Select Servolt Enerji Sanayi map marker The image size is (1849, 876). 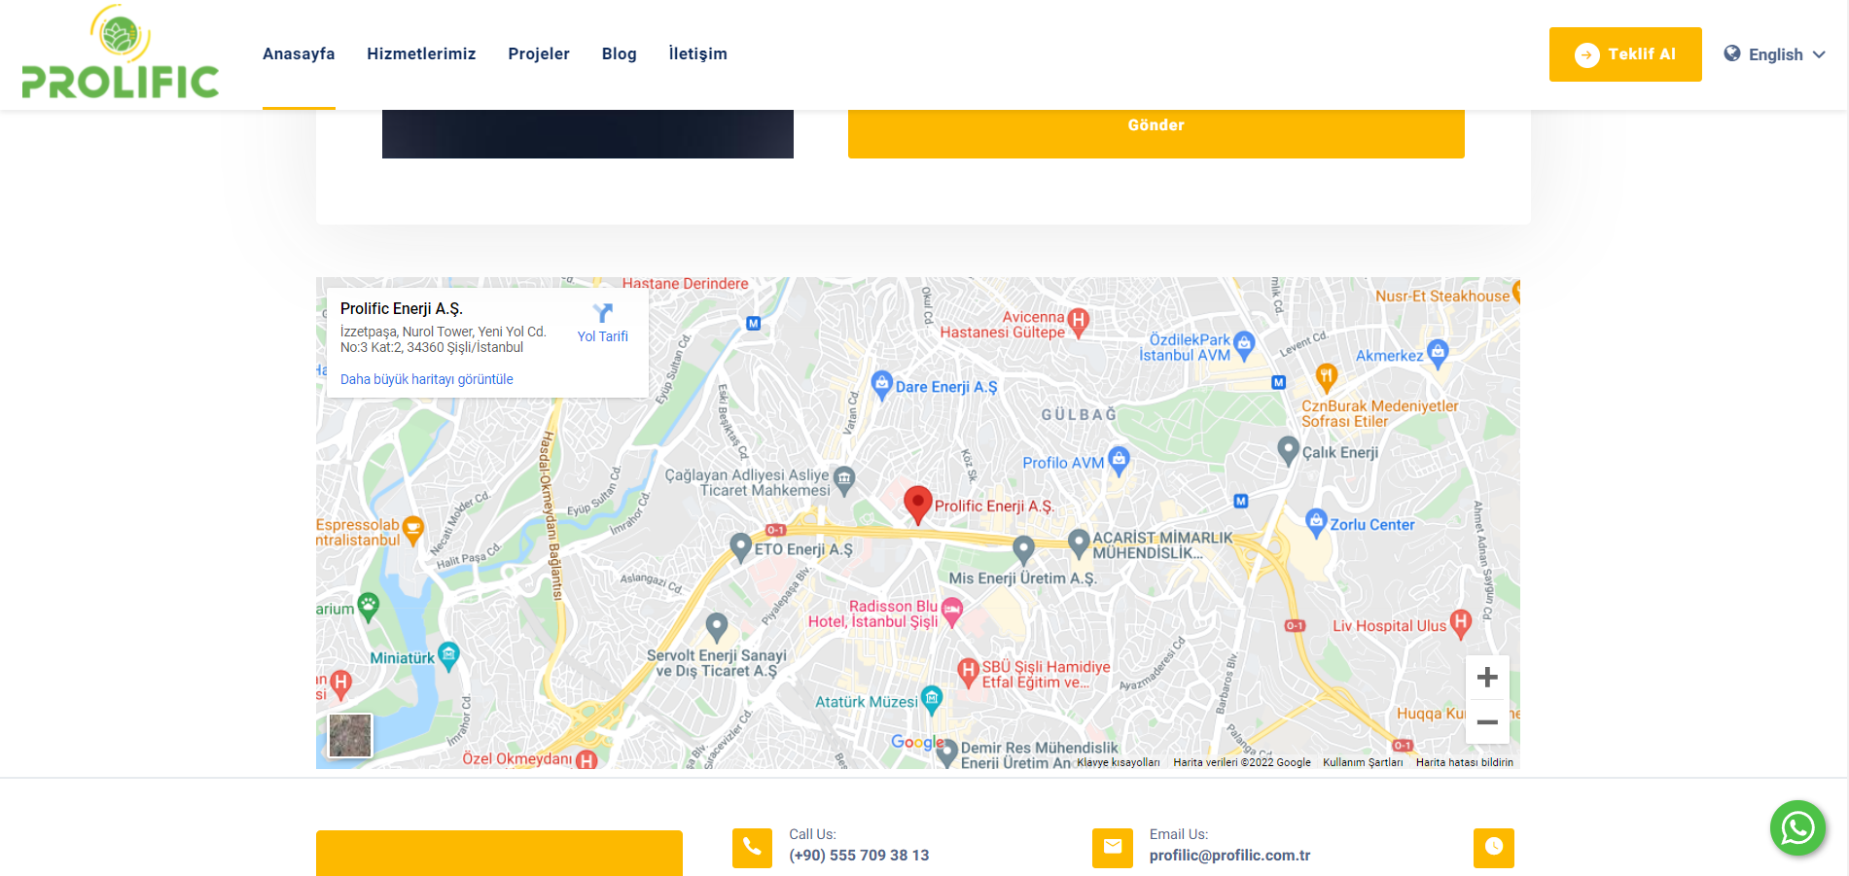717,627
